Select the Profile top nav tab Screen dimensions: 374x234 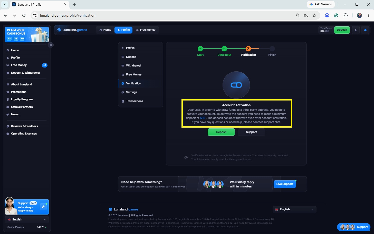pyautogui.click(x=123, y=30)
